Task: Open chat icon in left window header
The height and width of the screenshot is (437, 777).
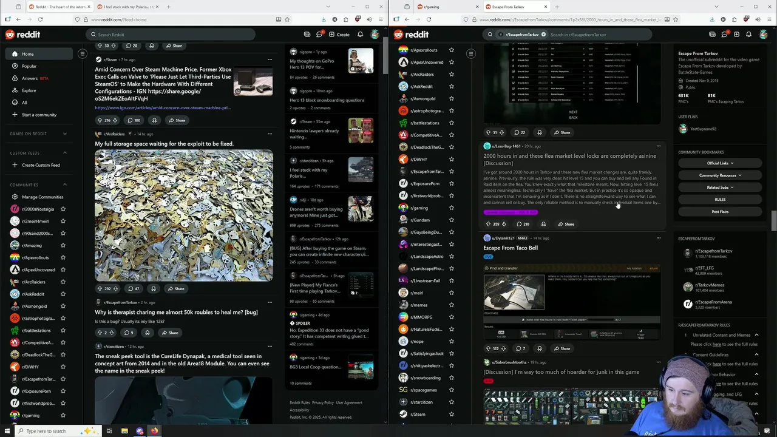Action: (x=319, y=35)
